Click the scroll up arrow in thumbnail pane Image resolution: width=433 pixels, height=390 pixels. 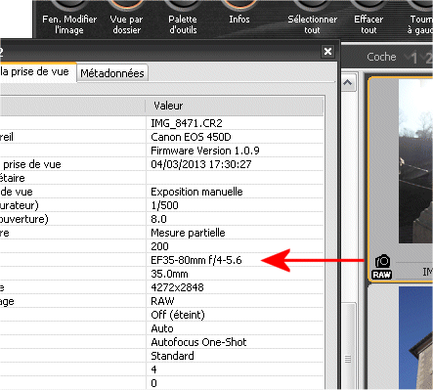click(x=348, y=83)
